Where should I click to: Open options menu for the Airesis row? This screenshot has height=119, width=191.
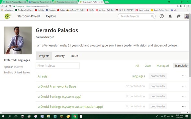tap(184, 76)
